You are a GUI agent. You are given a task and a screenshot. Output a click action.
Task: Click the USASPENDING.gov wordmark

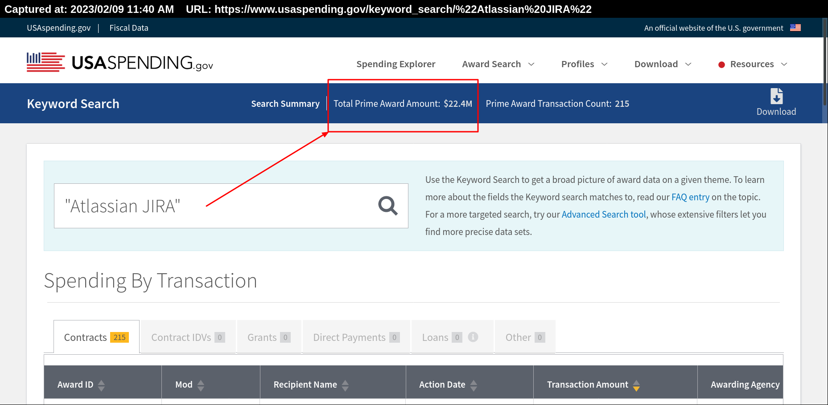(142, 63)
